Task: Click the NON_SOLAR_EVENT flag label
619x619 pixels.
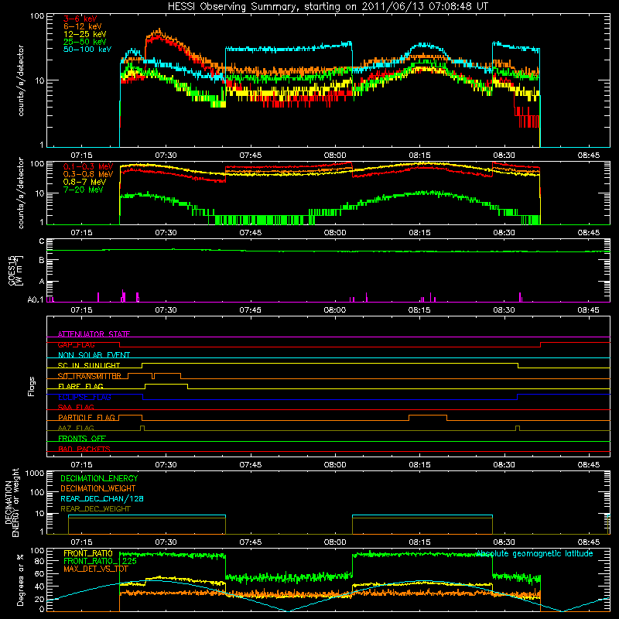Action: point(94,355)
